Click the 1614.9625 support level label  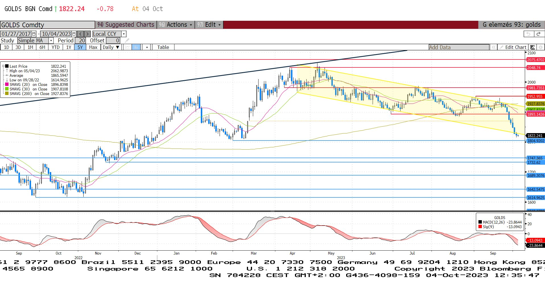click(x=536, y=198)
